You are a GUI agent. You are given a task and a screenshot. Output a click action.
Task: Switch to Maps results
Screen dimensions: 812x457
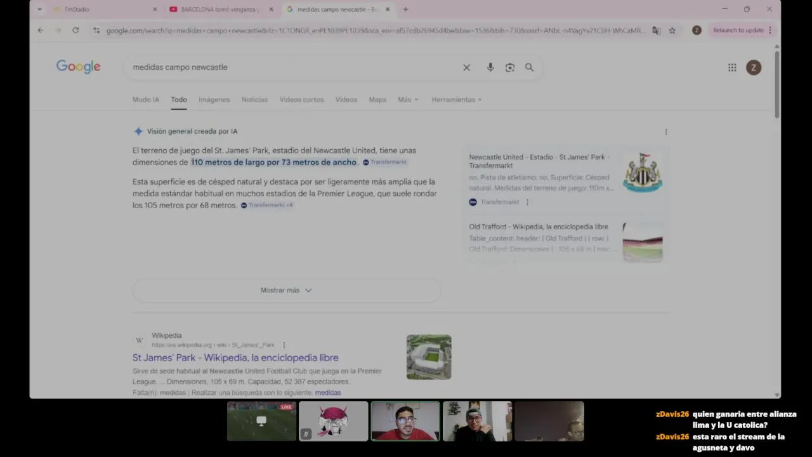[377, 100]
